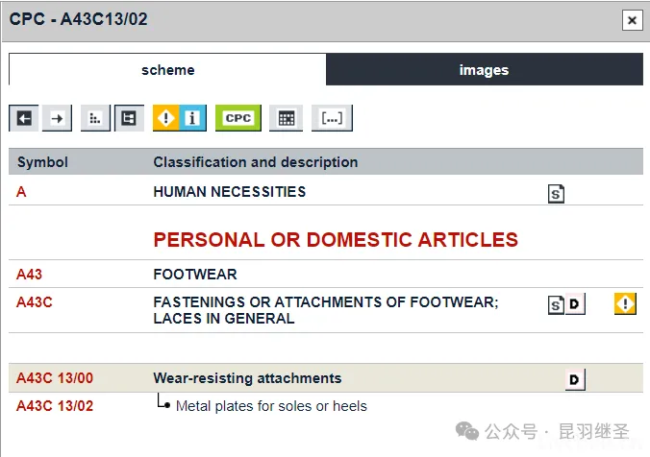
Task: Click the bracketed ellipsis [...] icon
Action: click(332, 118)
